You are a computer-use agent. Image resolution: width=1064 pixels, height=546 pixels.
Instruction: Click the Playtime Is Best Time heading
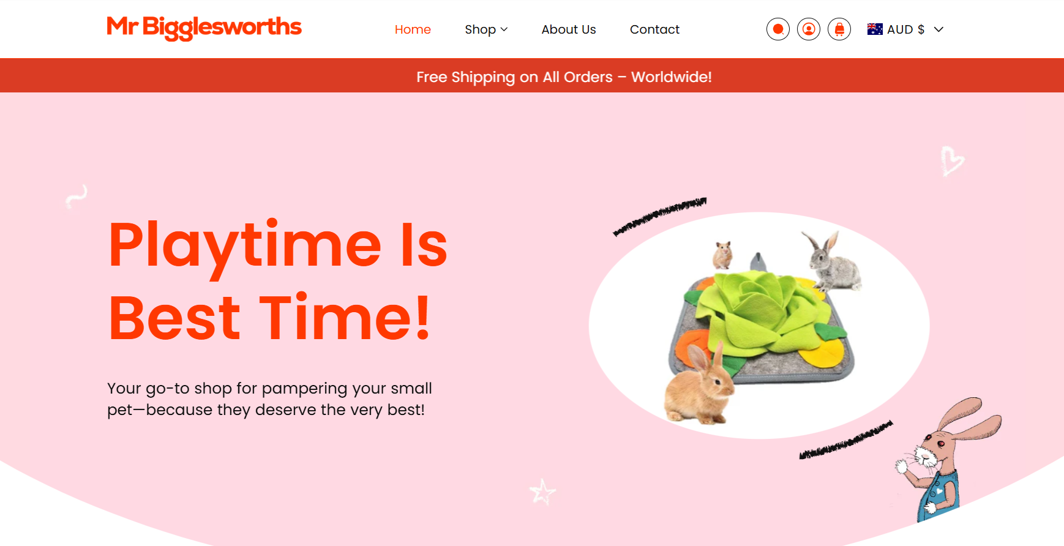pyautogui.click(x=277, y=281)
